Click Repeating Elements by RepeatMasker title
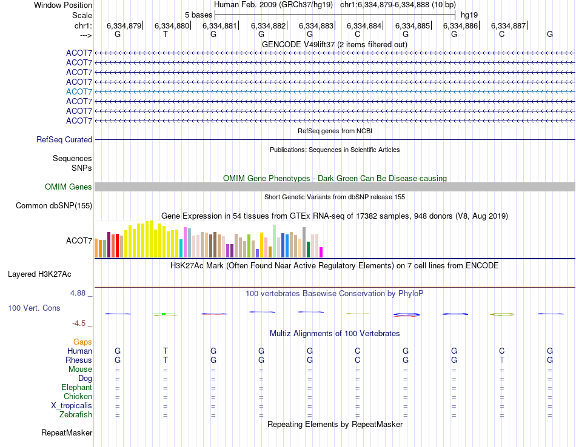 tap(335, 425)
